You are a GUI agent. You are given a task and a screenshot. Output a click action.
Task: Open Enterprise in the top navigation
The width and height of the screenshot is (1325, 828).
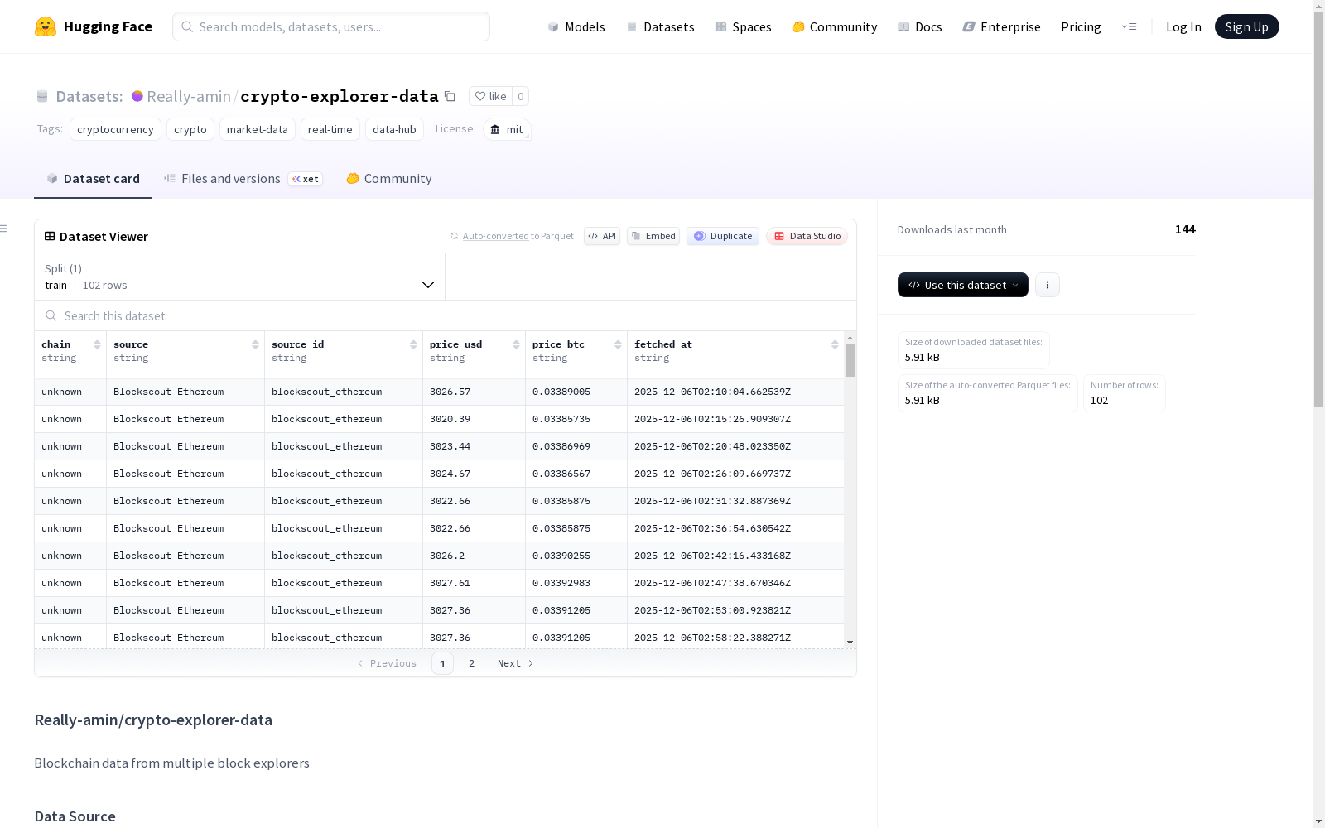click(x=1002, y=26)
